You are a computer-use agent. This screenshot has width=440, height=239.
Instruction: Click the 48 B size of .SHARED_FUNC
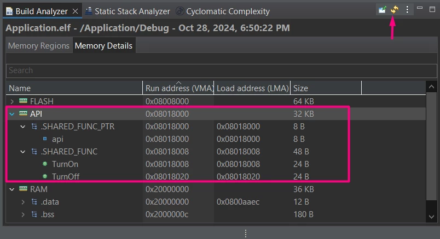click(301, 152)
